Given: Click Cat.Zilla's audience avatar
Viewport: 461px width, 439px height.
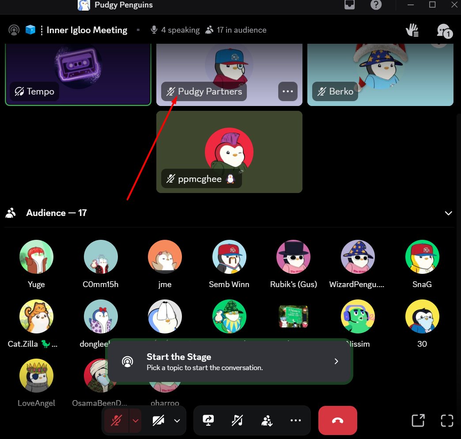Looking at the screenshot, I should (x=36, y=316).
